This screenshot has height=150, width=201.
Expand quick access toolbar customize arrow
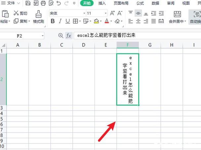pos(74,3)
